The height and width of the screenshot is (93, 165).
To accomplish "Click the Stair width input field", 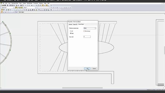I will pyautogui.click(x=87, y=37).
